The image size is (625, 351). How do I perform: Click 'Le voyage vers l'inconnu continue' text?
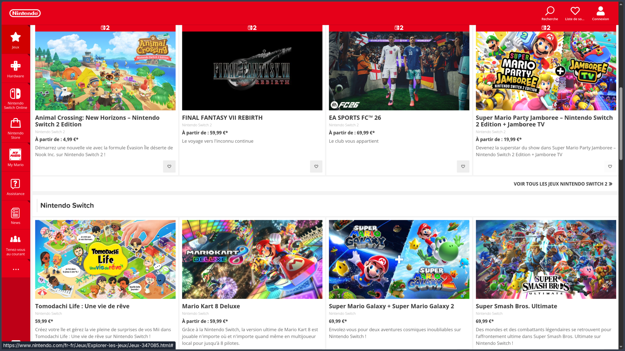tap(217, 141)
